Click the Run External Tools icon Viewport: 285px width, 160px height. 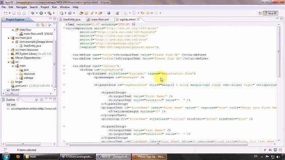(49, 13)
